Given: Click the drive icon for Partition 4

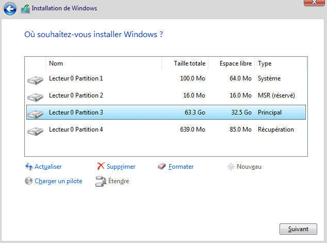Looking at the screenshot, I should tap(35, 132).
